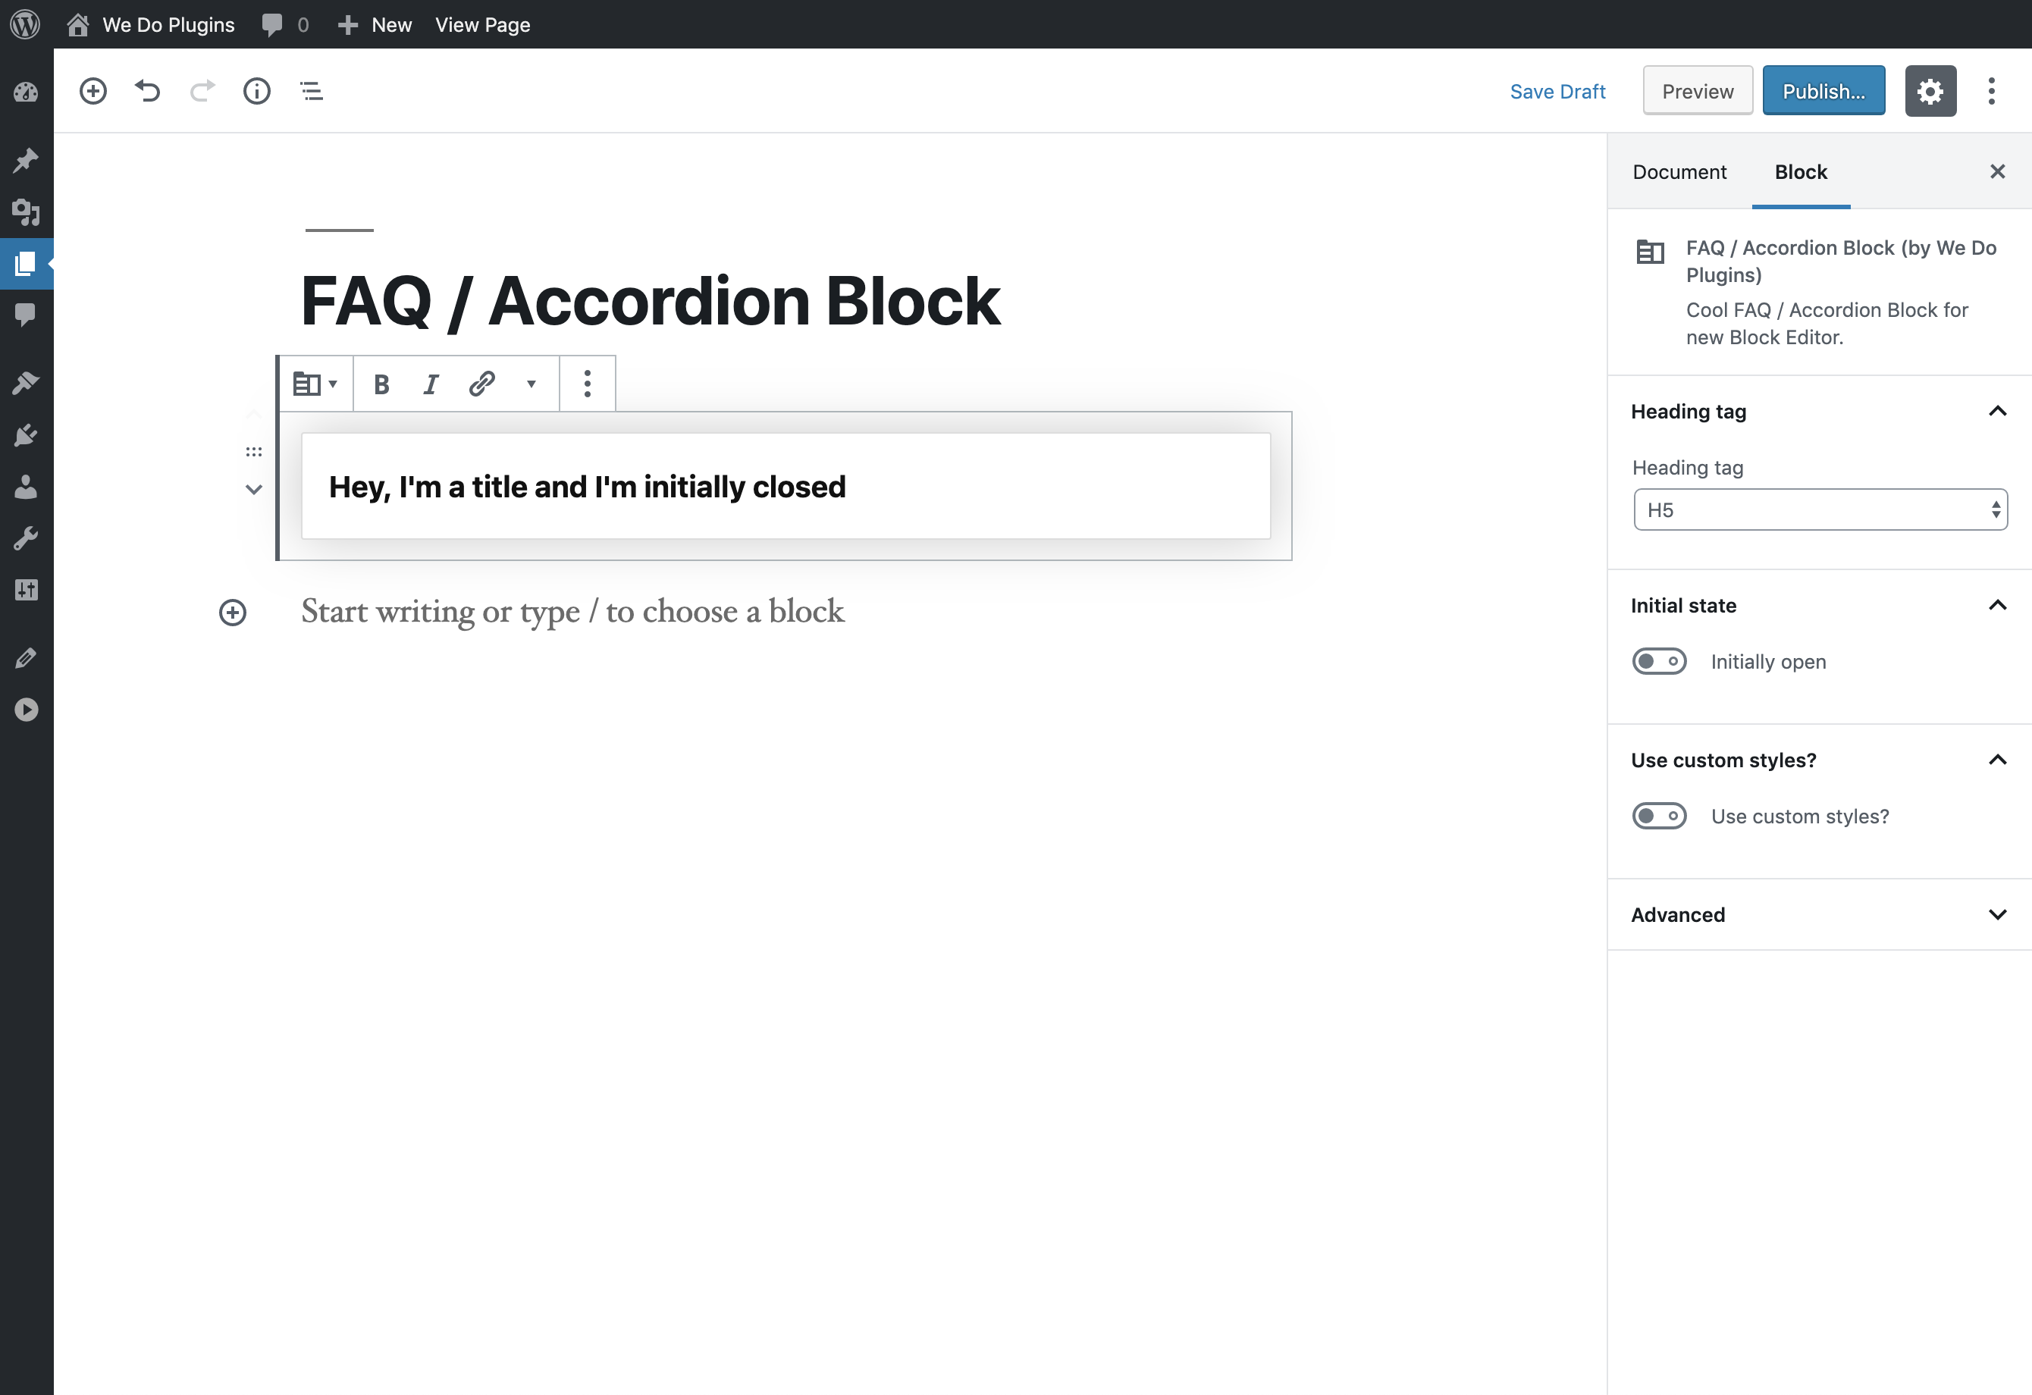Click the Publish button
This screenshot has width=2032, height=1395.
coord(1823,91)
